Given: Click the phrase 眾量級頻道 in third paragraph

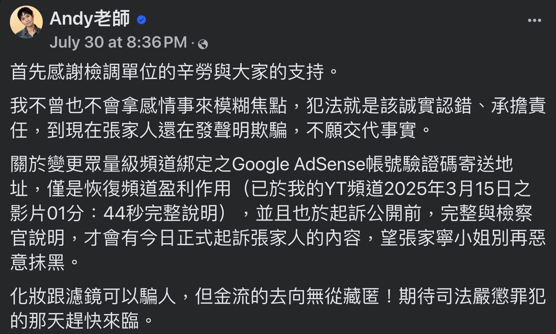Looking at the screenshot, I should coord(130,164).
